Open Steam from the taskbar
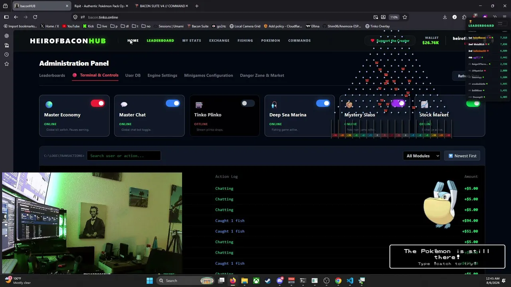The image size is (511, 287). 268,281
